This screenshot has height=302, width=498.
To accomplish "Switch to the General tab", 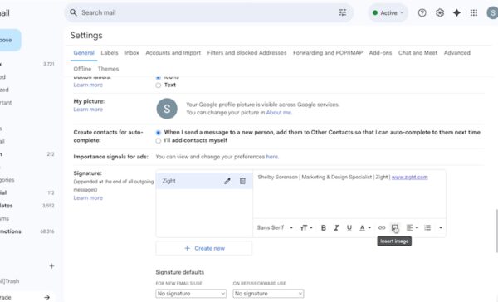I will click(84, 53).
